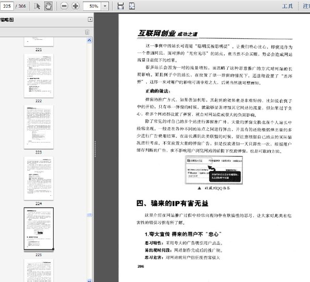This screenshot has width=310, height=282.
Task: Click the 50% zoom level field
Action: coord(92,6)
